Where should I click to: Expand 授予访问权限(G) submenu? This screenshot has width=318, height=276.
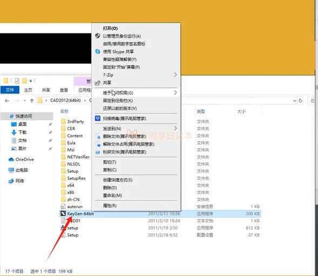pyautogui.click(x=175, y=92)
